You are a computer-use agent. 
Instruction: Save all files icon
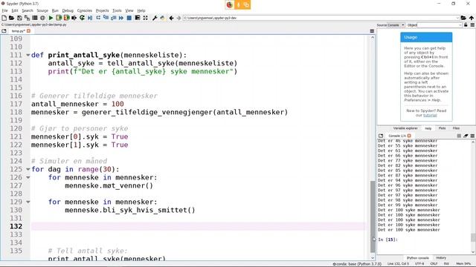[27, 18]
